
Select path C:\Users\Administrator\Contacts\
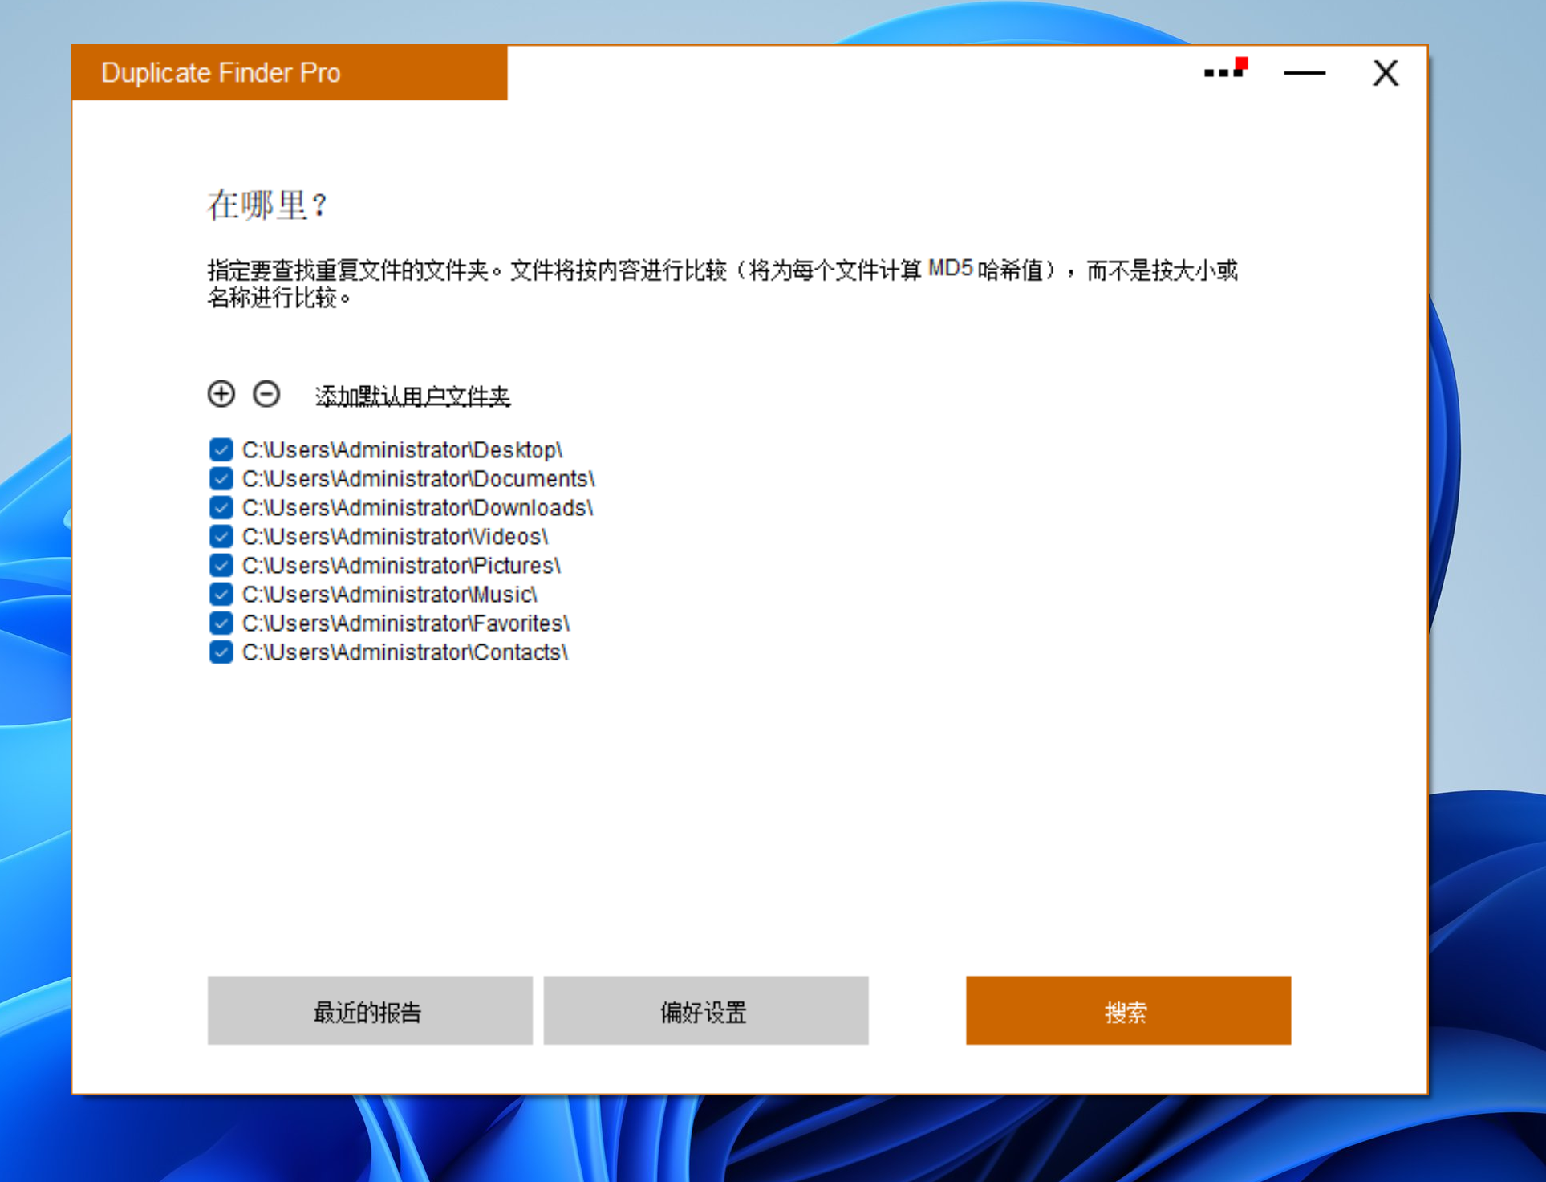coord(404,652)
